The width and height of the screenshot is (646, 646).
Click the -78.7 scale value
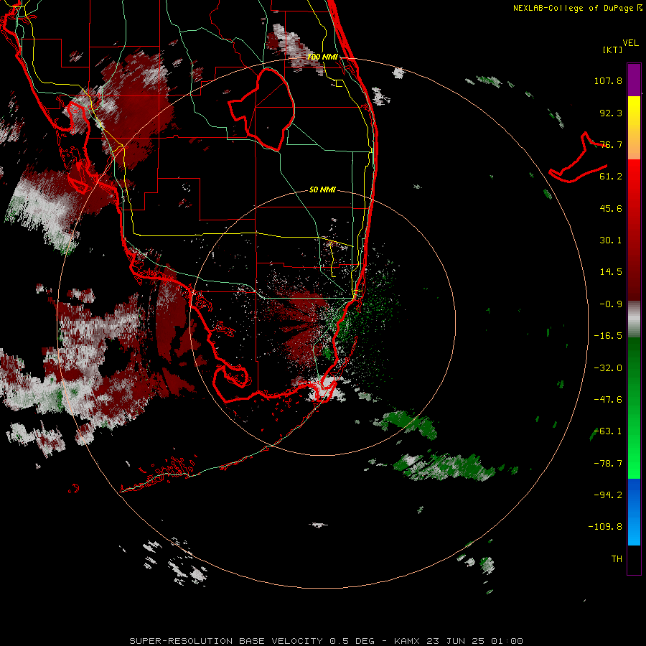pos(608,464)
